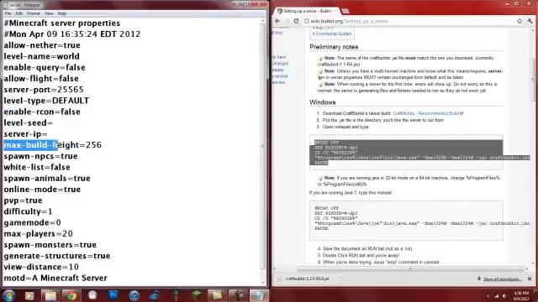Image resolution: width=538 pixels, height=302 pixels.
Task: Open Notepad's Edit menu
Action: (18, 13)
